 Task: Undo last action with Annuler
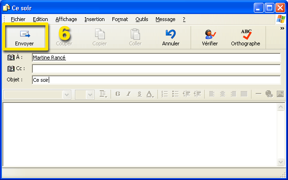[171, 37]
